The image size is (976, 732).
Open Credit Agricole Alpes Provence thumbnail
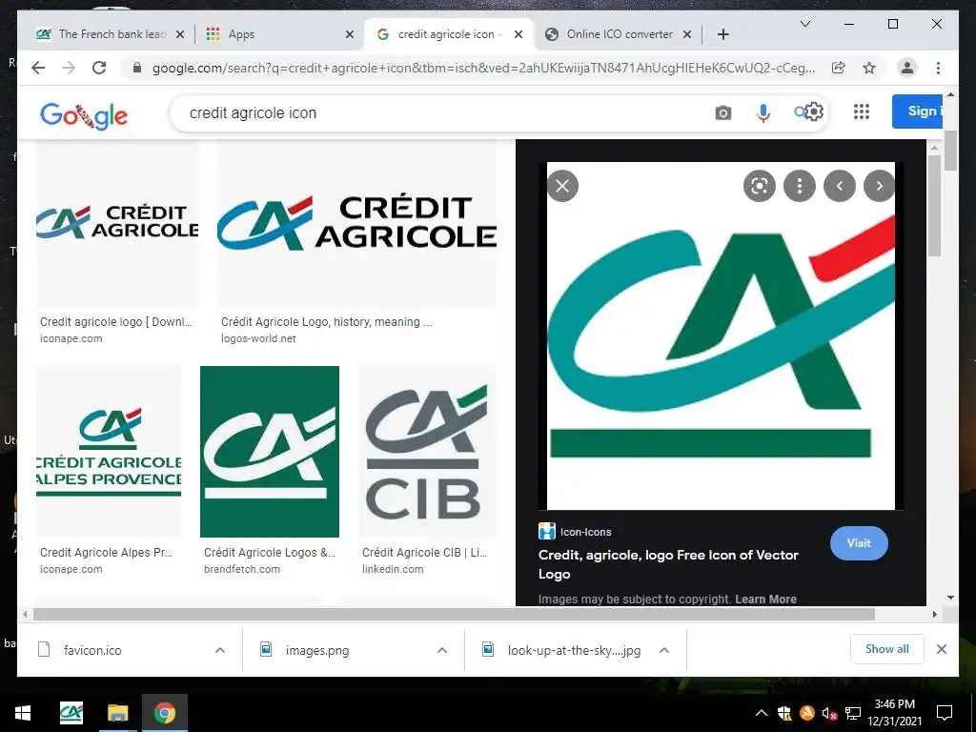(x=109, y=451)
